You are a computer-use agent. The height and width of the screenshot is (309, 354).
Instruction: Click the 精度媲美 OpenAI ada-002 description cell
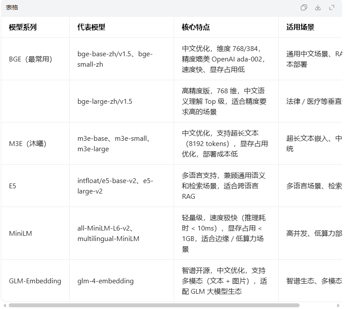coord(226,59)
